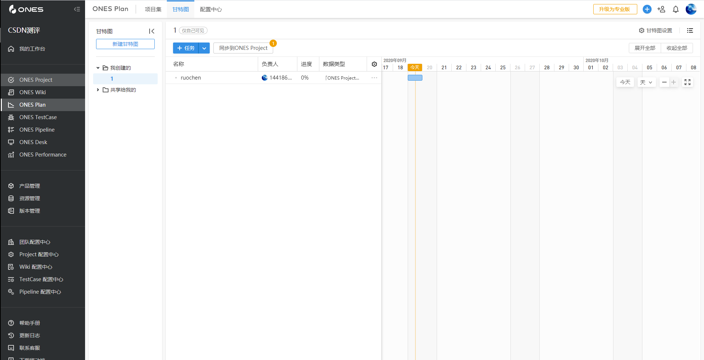Image resolution: width=704 pixels, height=360 pixels.
Task: Open TestCase 配置中心
Action: point(43,279)
